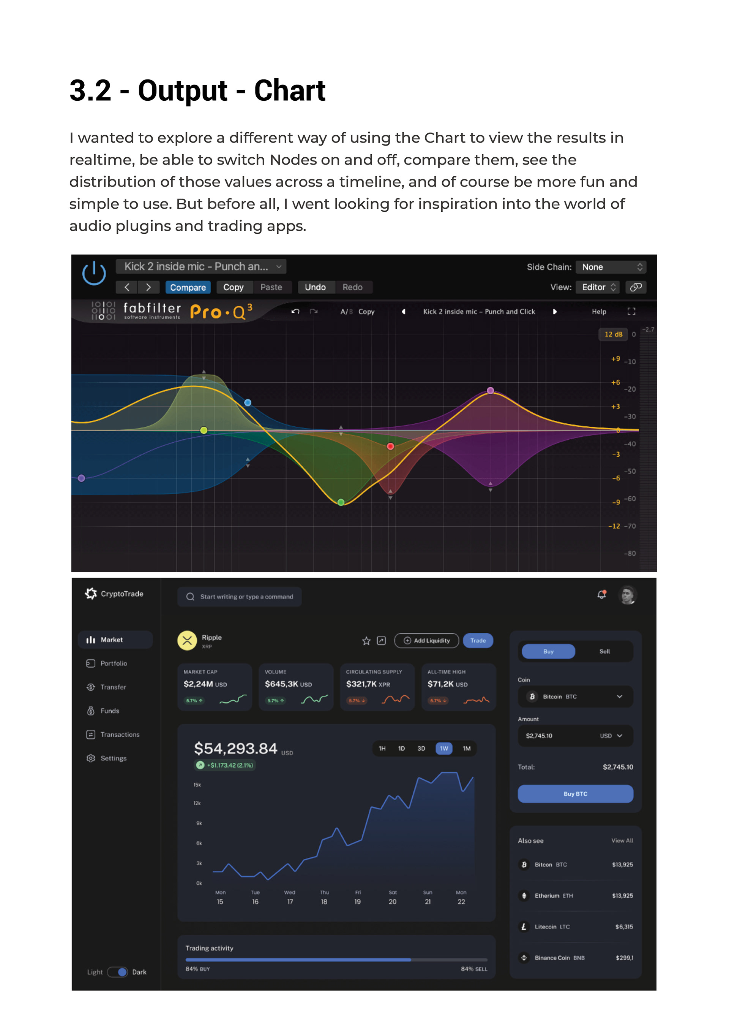Image resolution: width=729 pixels, height=1031 pixels.
Task: Click the FabFilter plugin power icon
Action: click(94, 273)
